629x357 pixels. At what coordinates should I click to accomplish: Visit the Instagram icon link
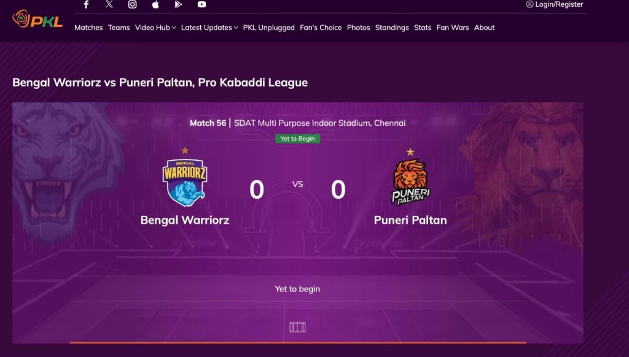click(133, 4)
